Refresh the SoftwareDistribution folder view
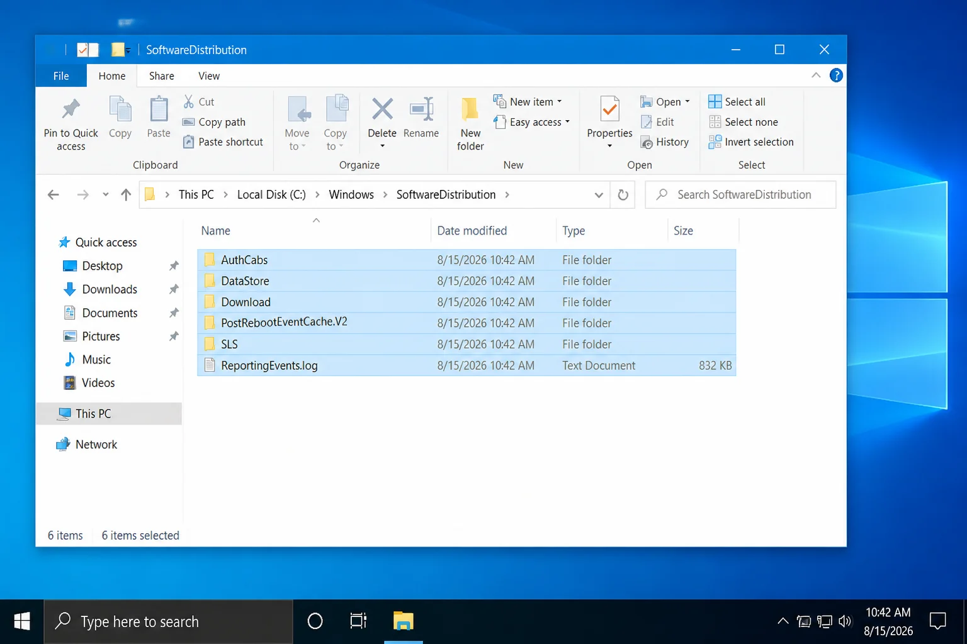This screenshot has width=967, height=644. pyautogui.click(x=623, y=195)
